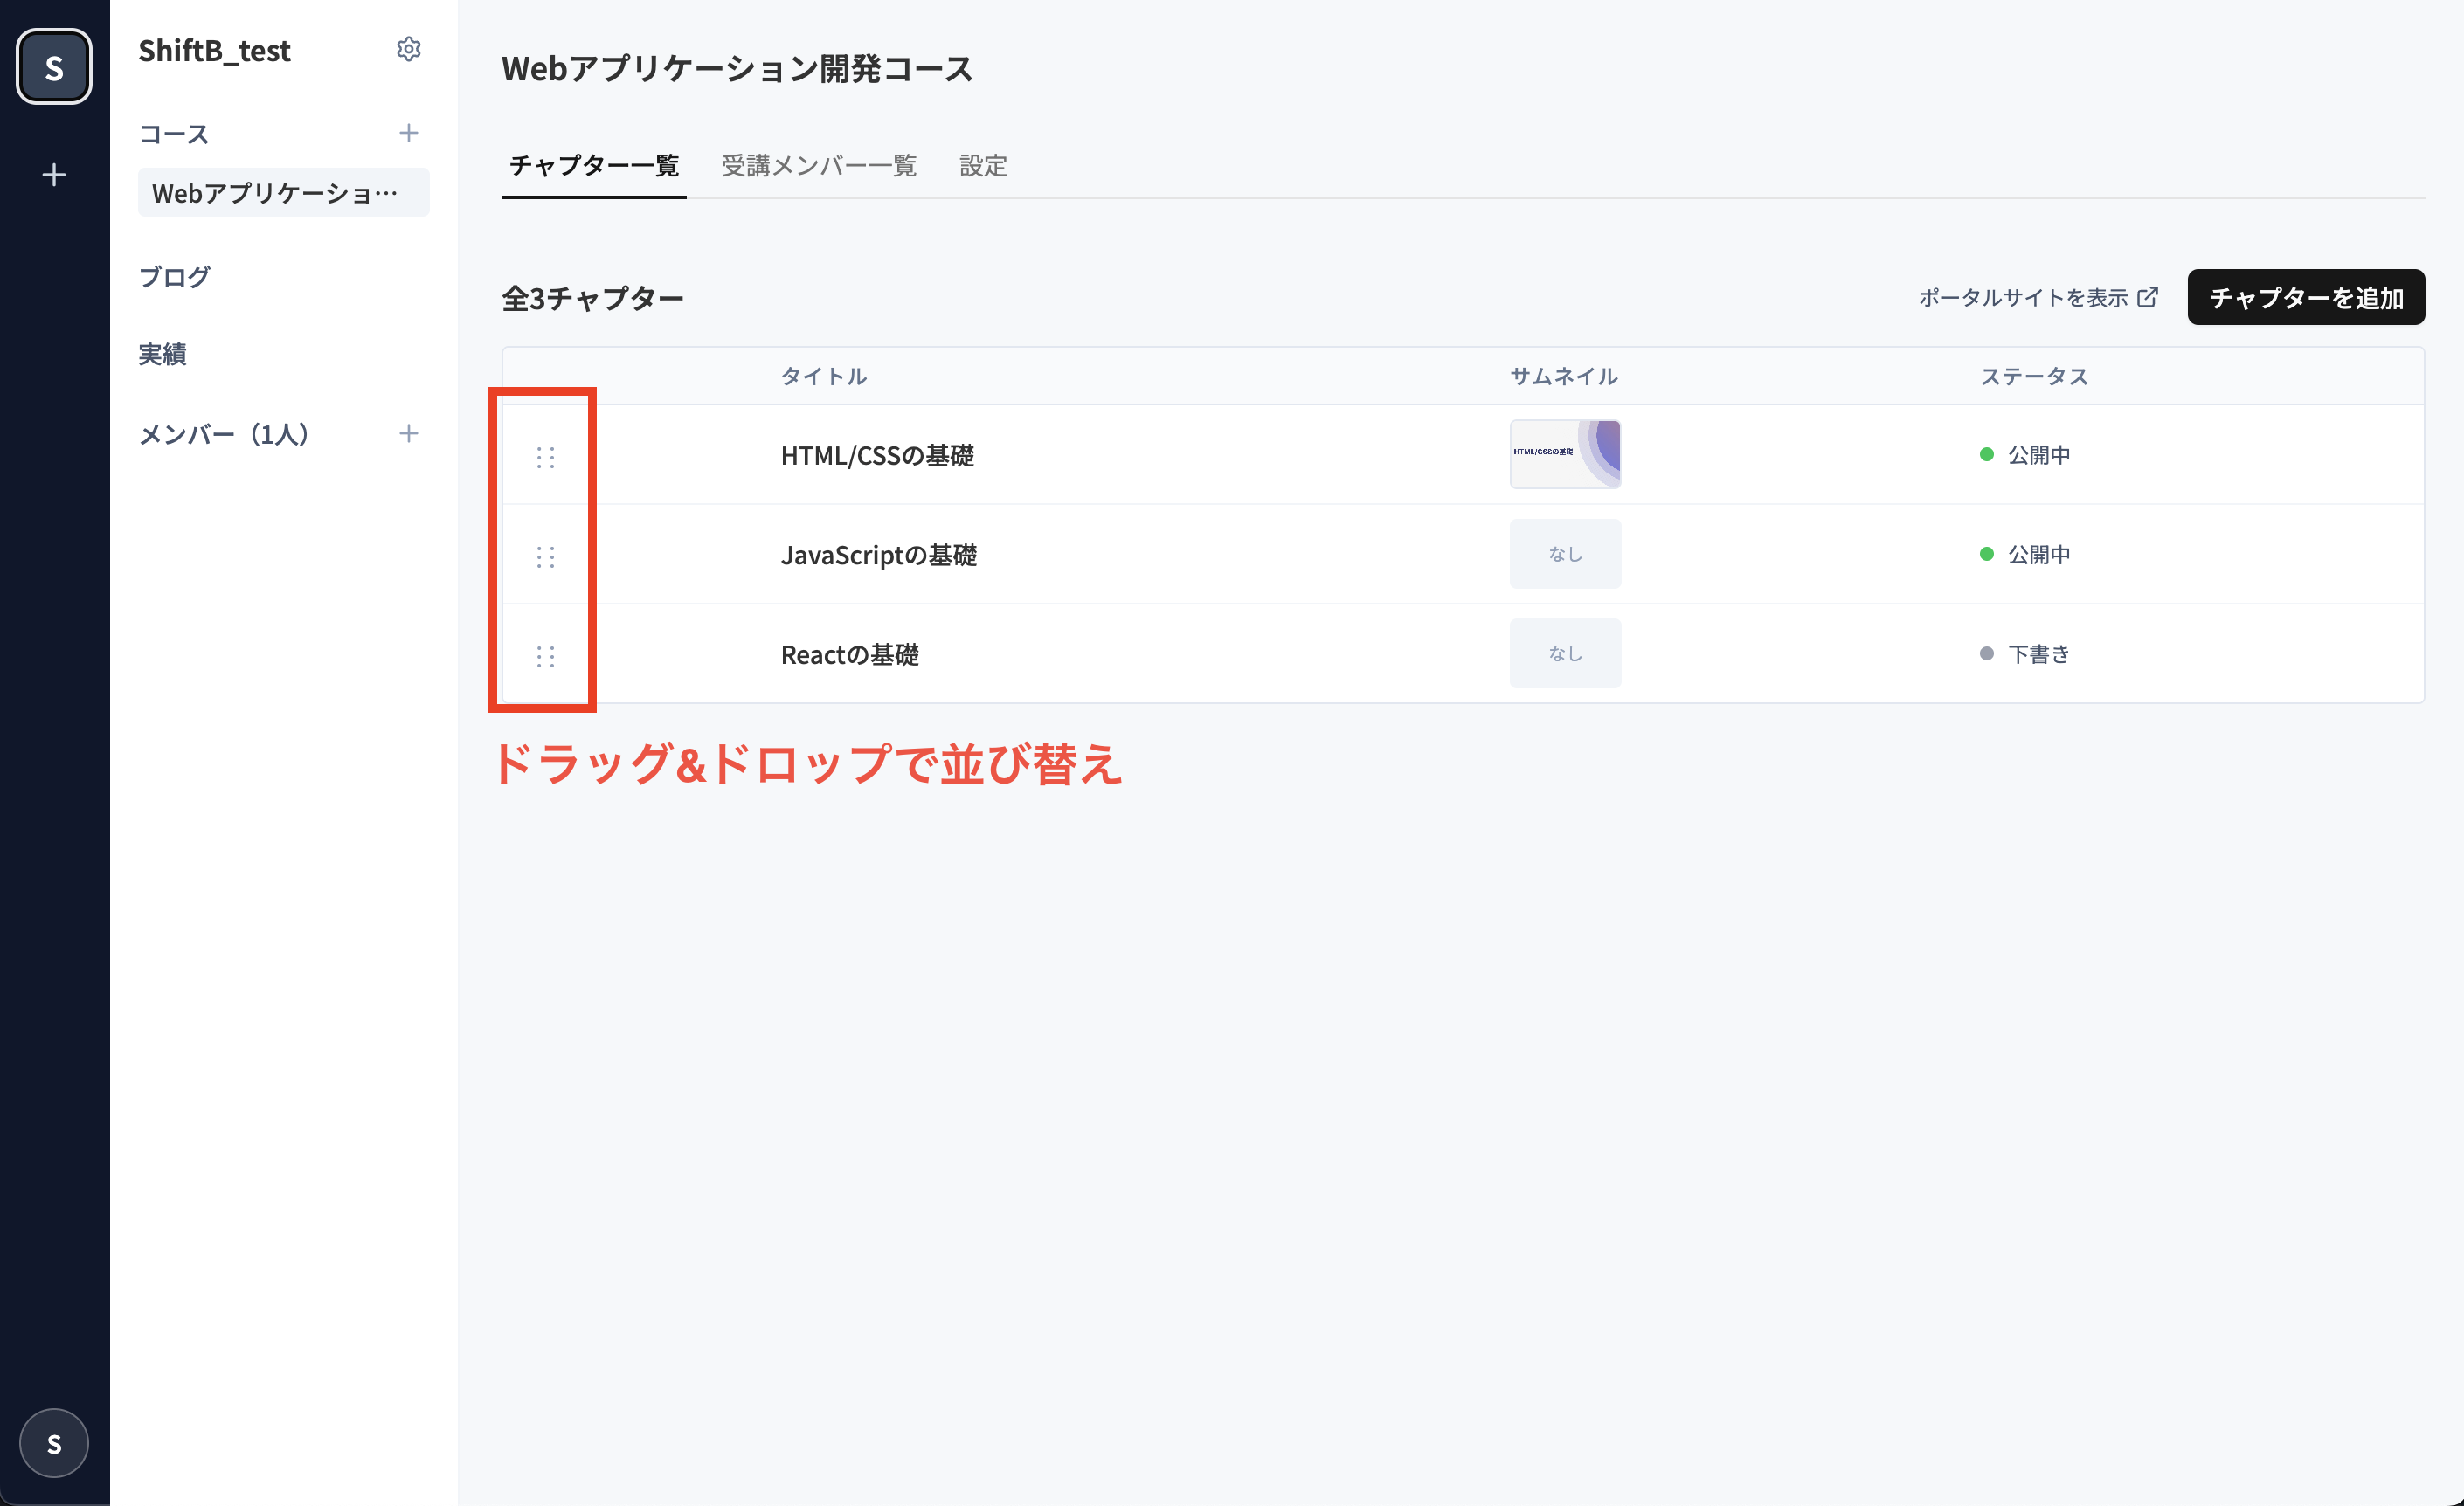The height and width of the screenshot is (1506, 2464).
Task: Open 実績 in the sidebar
Action: (x=162, y=354)
